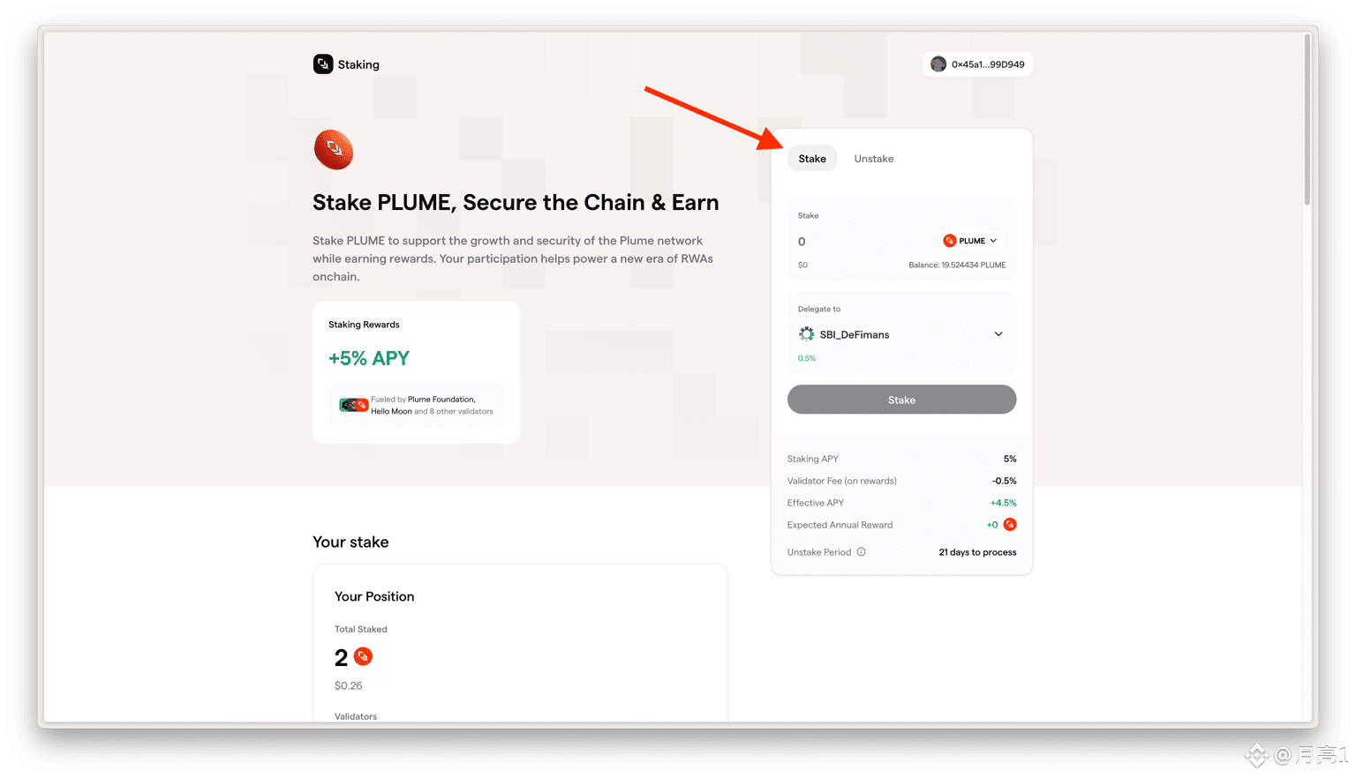Viewport: 1356px width, 778px height.
Task: Expand the Delegate to validator chevron
Action: (x=998, y=334)
